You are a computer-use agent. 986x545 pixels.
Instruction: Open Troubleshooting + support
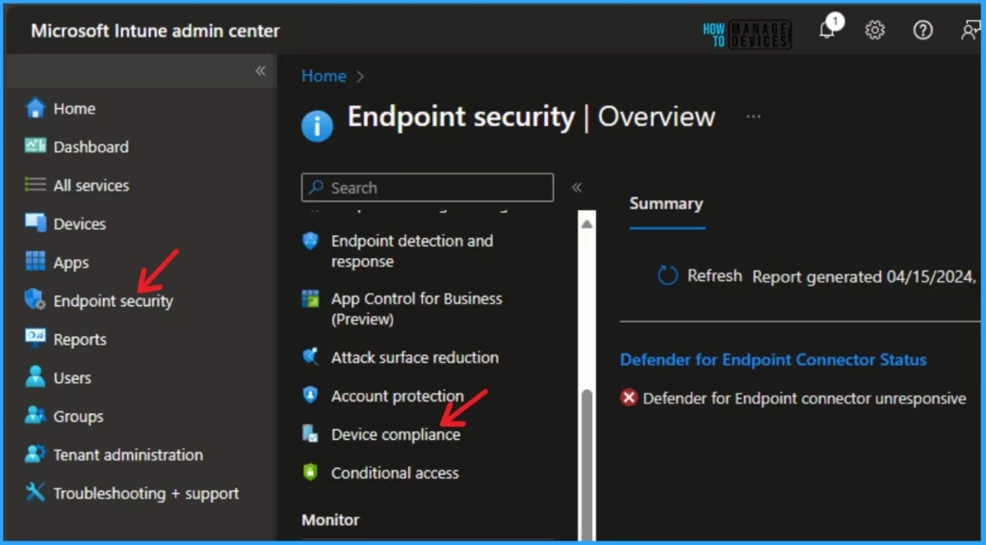click(146, 493)
